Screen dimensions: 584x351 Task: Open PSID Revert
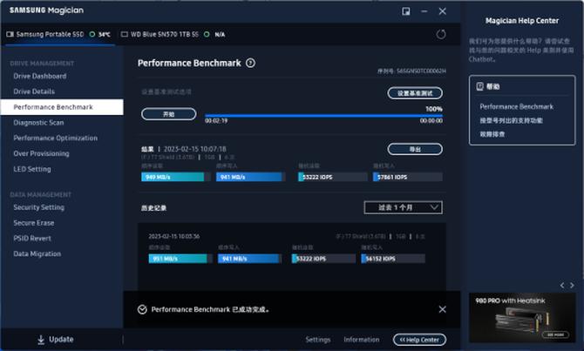[32, 239]
